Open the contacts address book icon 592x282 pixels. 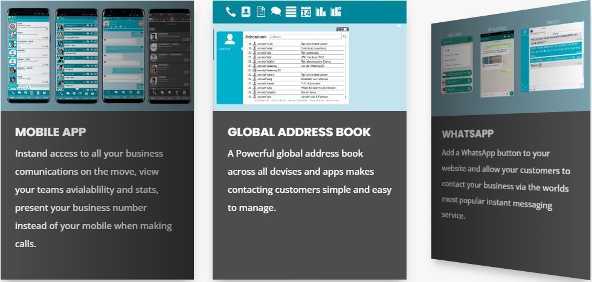(246, 11)
